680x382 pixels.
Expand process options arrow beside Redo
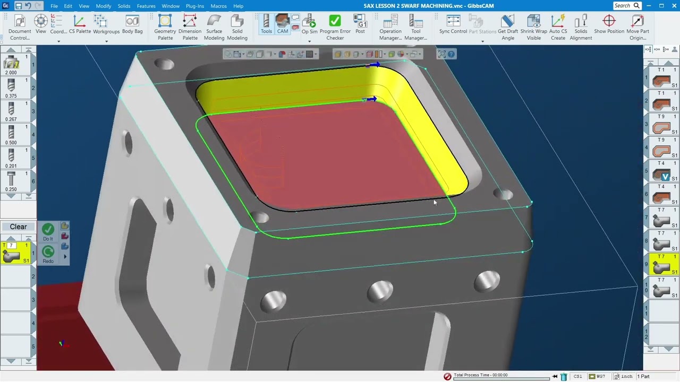[x=65, y=257]
